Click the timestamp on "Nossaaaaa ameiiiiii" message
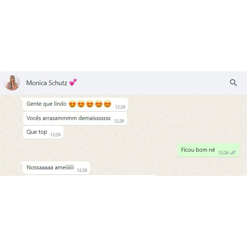Image resolution: width=247 pixels, height=247 pixels. (x=82, y=170)
